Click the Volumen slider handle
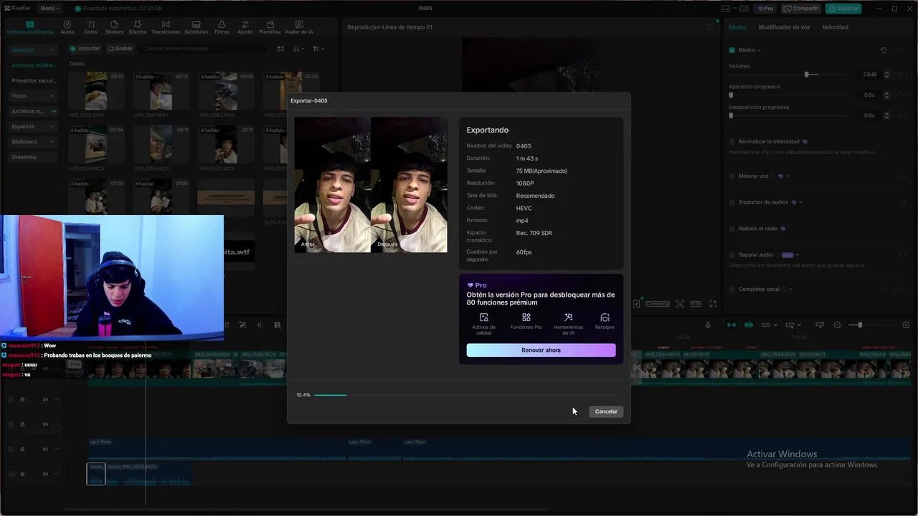Viewport: 918px width, 516px height. [807, 75]
